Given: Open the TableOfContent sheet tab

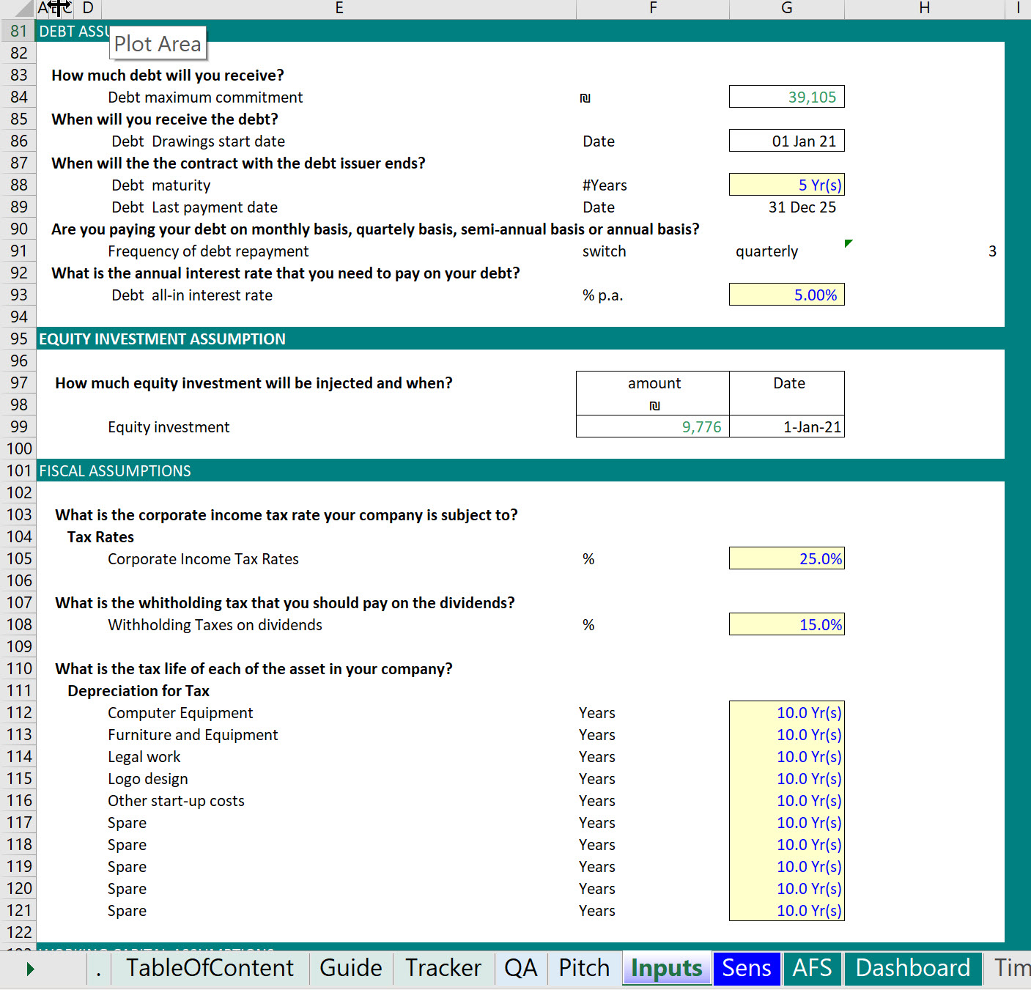Looking at the screenshot, I should [x=210, y=968].
